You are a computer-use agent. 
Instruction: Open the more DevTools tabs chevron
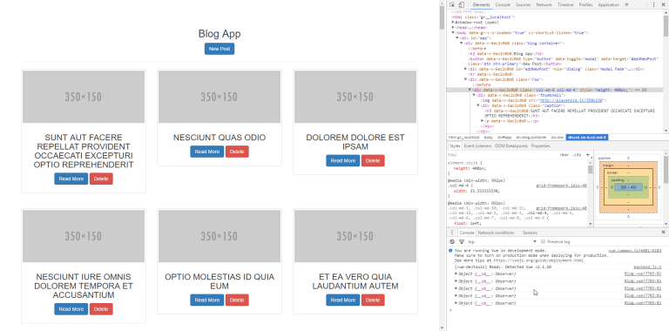click(x=626, y=4)
